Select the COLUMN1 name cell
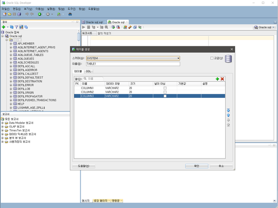 pos(93,88)
